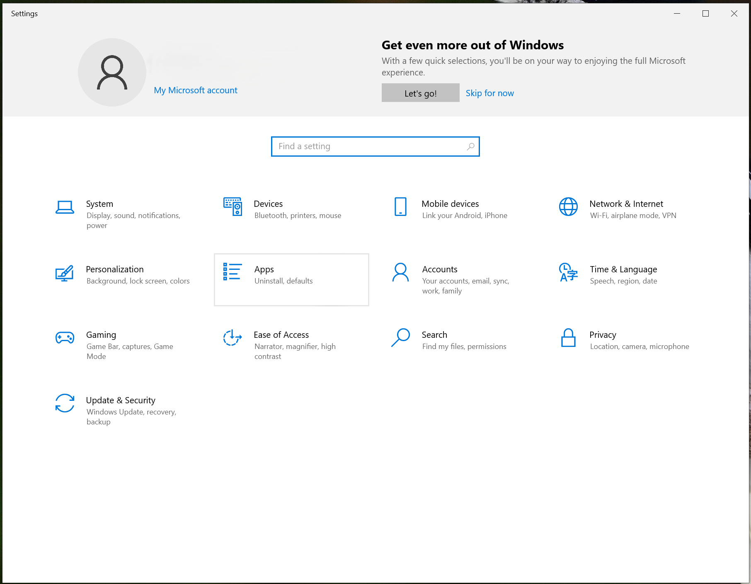Focus the Find a setting search box
This screenshot has height=584, width=751.
[375, 146]
